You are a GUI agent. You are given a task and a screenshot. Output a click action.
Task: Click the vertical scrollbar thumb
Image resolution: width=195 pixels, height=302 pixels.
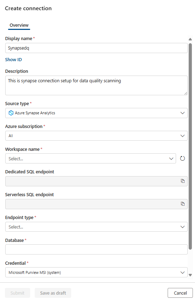point(190,146)
